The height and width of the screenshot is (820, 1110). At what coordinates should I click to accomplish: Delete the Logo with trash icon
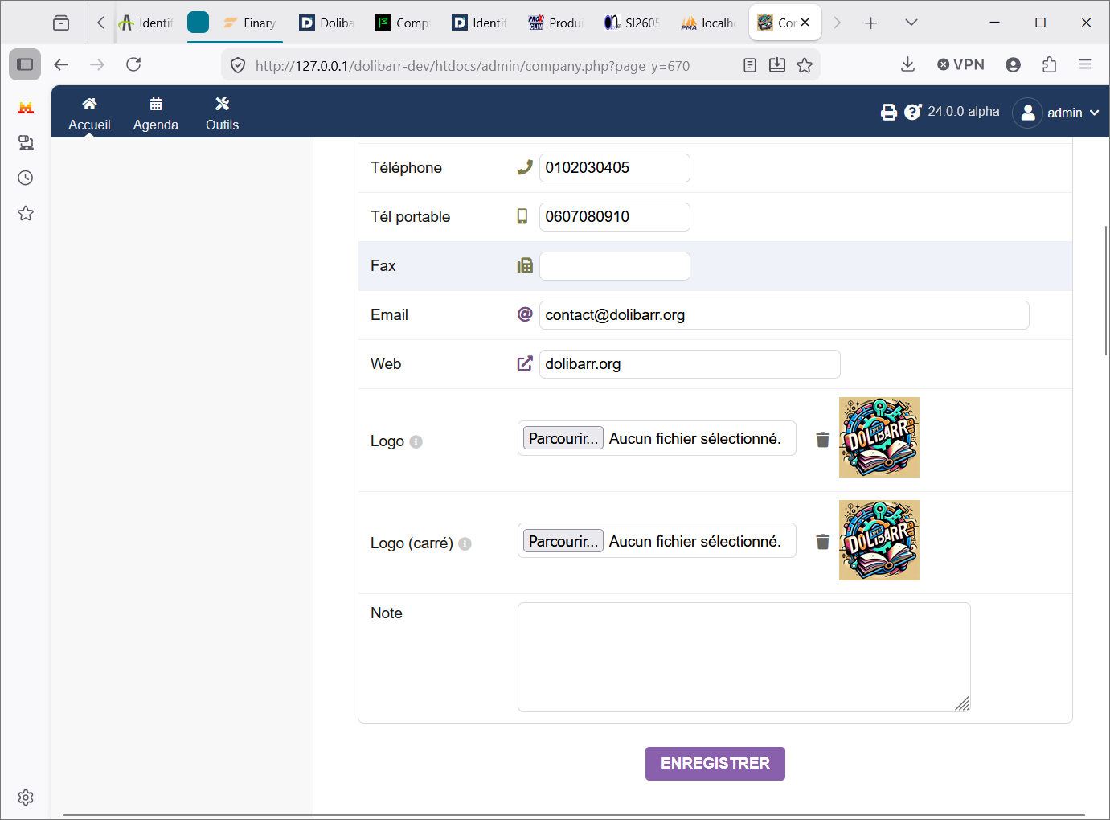pyautogui.click(x=823, y=440)
